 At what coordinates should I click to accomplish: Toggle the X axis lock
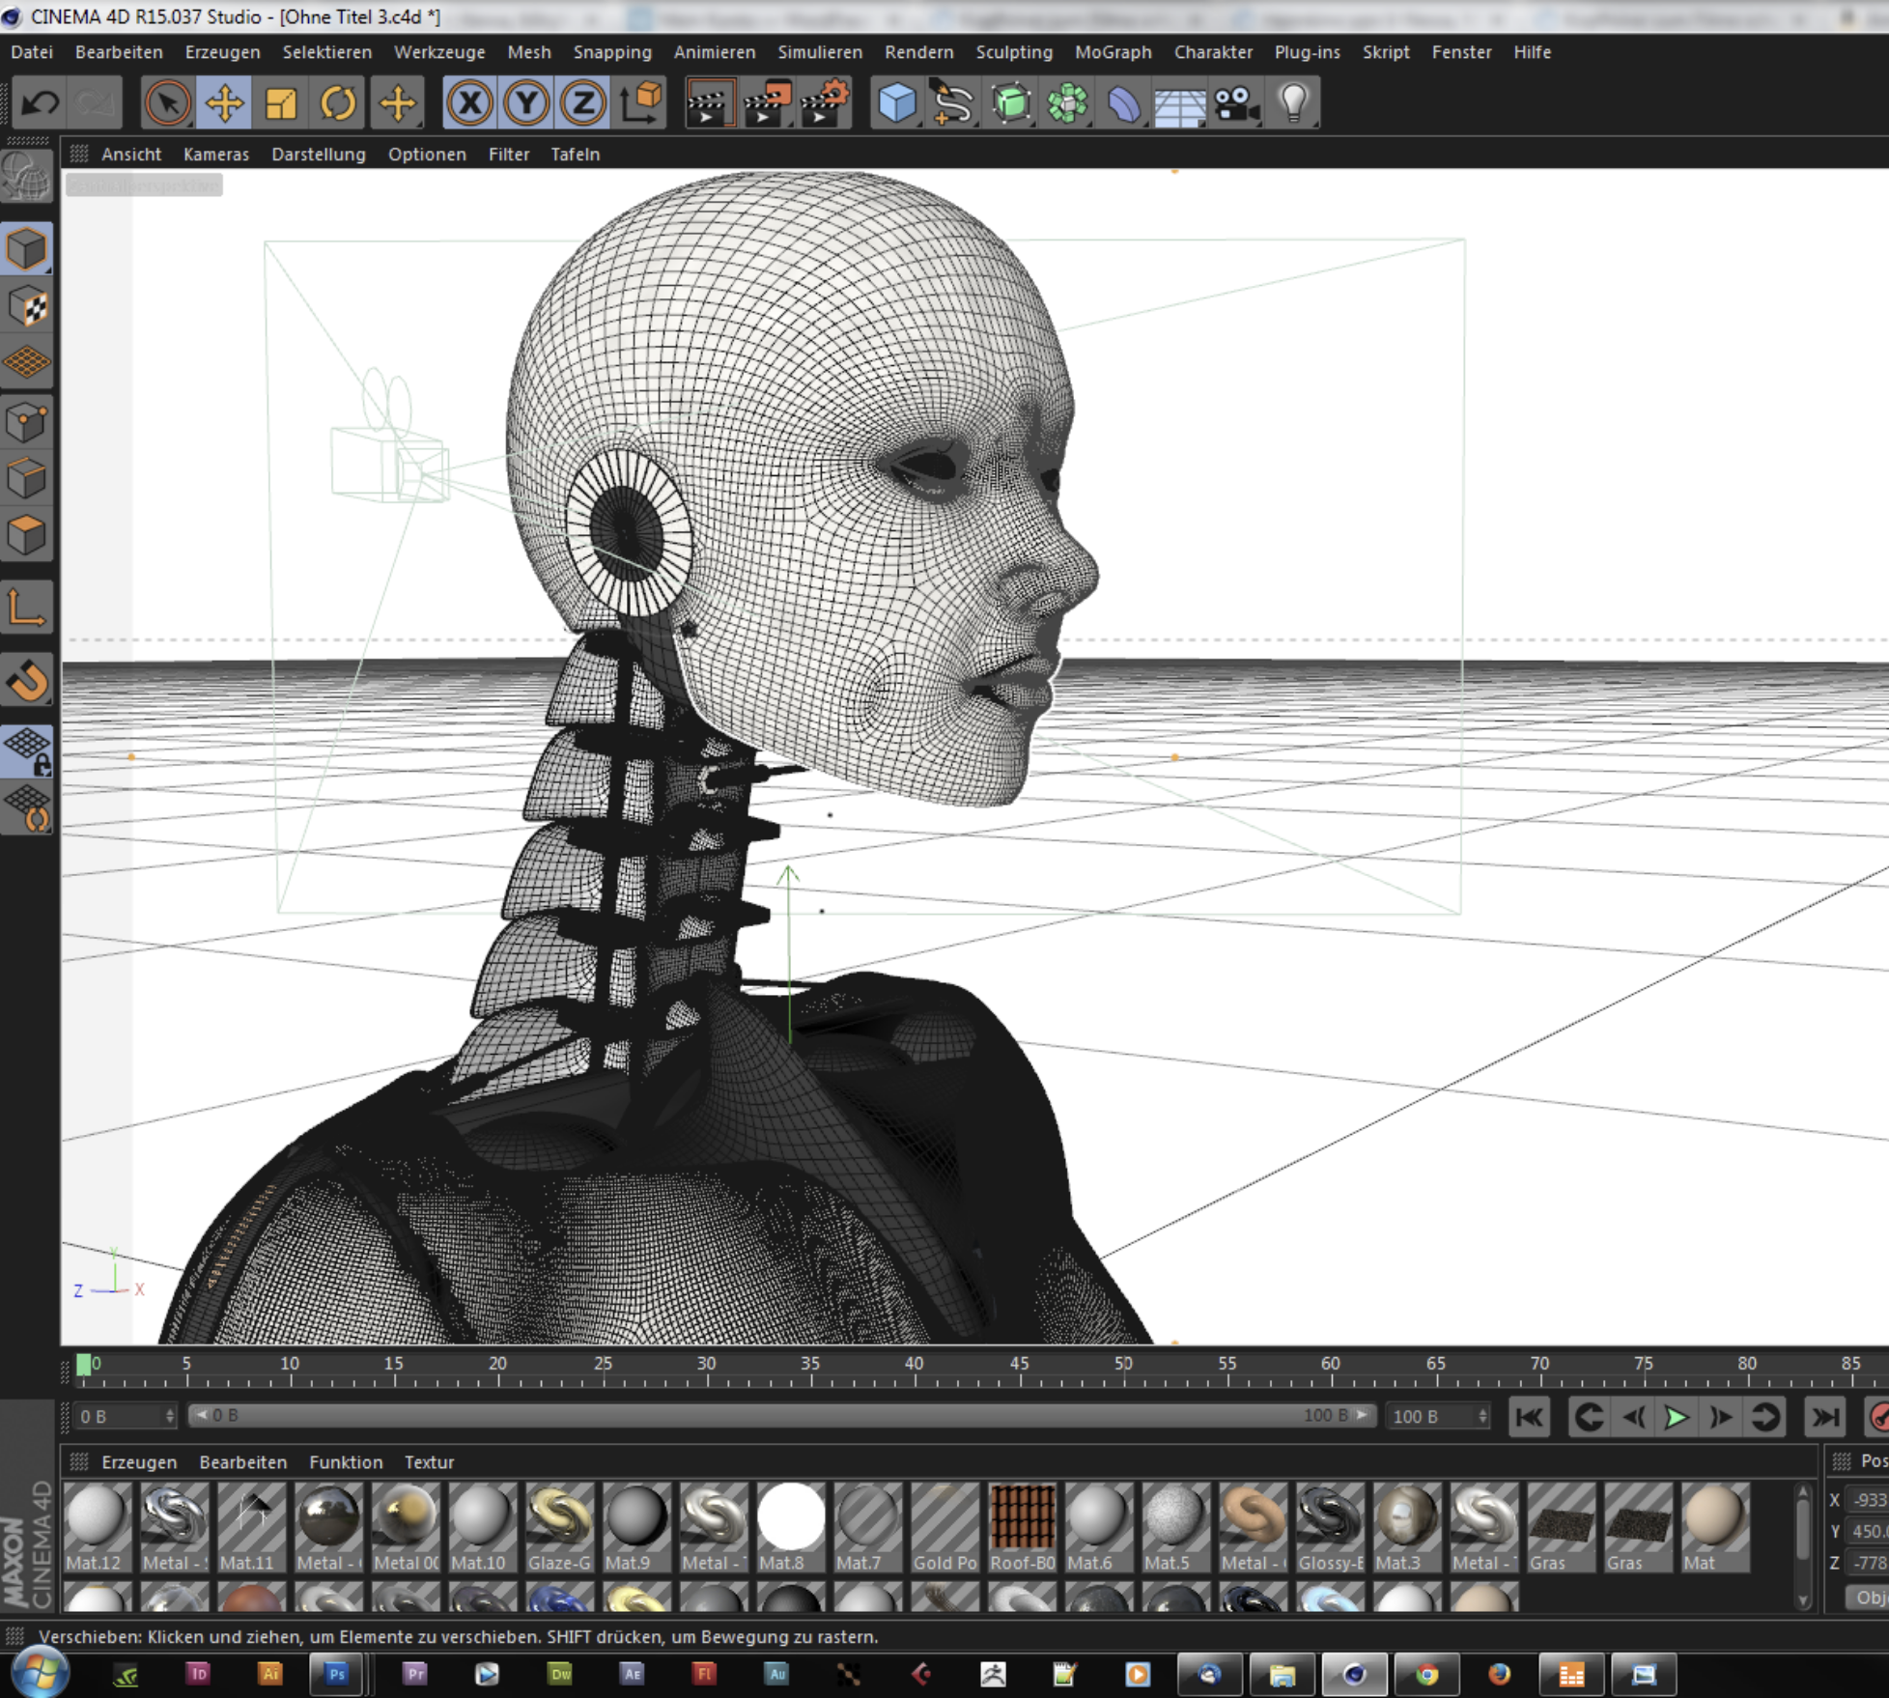470,103
